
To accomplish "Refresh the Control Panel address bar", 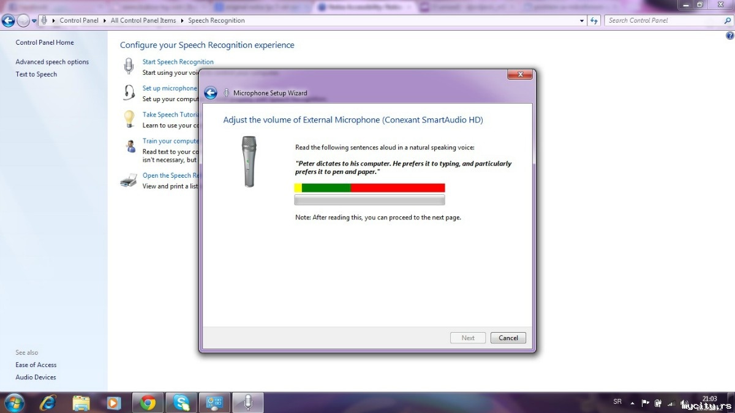I will coord(594,20).
